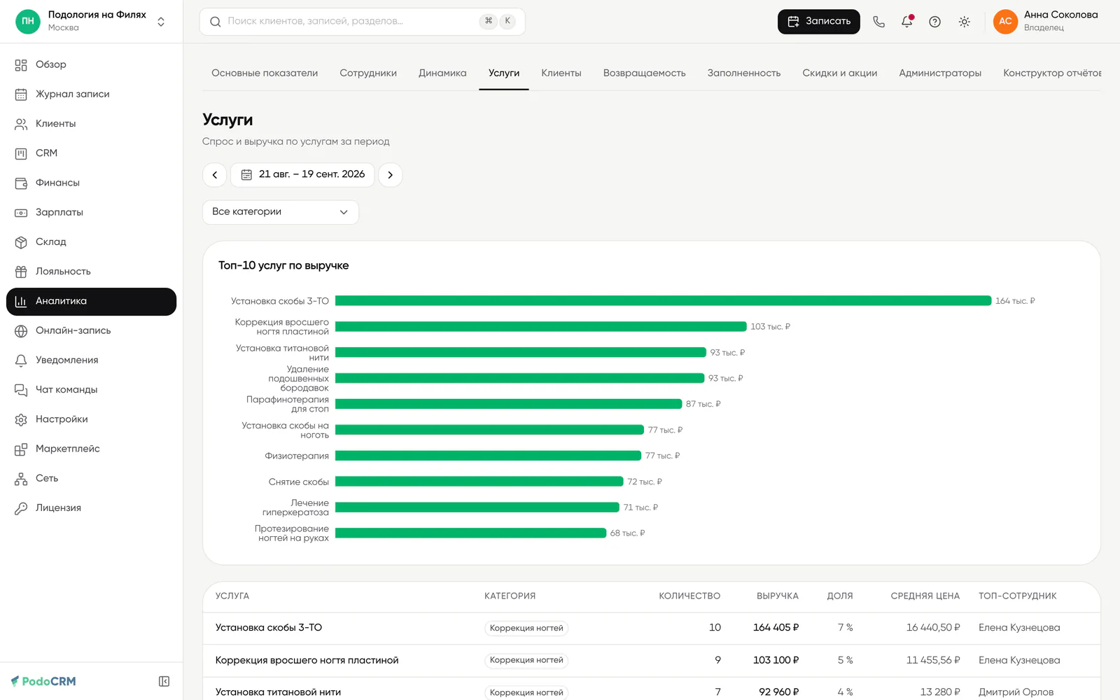Go to next period arrow
The image size is (1120, 700).
(x=391, y=174)
